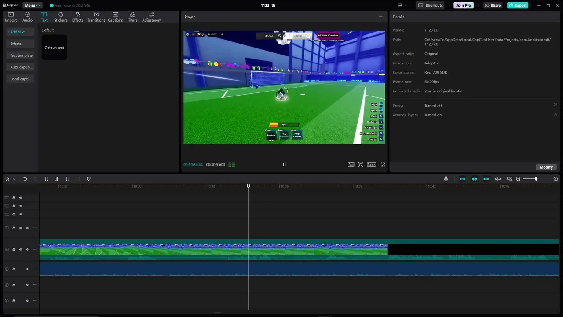This screenshot has height=317, width=563.
Task: Open the Menu dropdown
Action: click(32, 5)
